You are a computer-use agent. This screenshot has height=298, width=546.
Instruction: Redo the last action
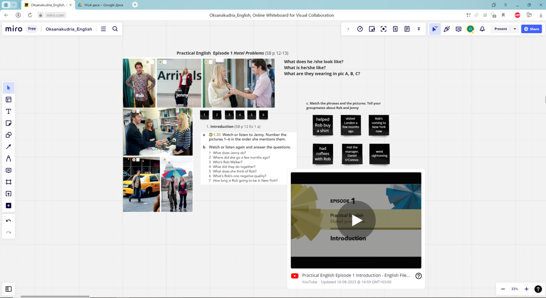[x=9, y=232]
